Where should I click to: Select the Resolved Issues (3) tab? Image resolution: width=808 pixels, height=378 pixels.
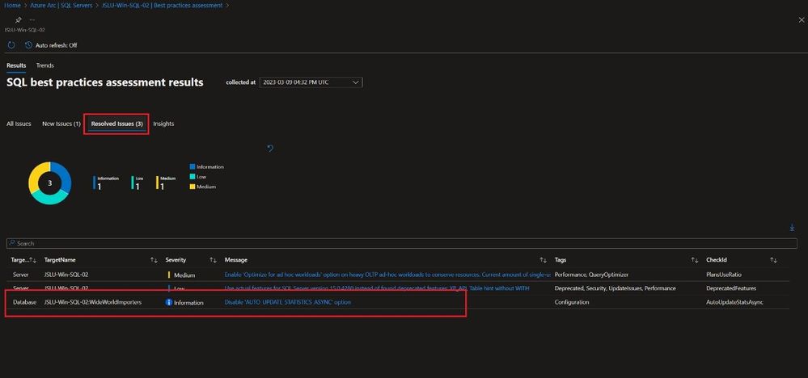[117, 124]
